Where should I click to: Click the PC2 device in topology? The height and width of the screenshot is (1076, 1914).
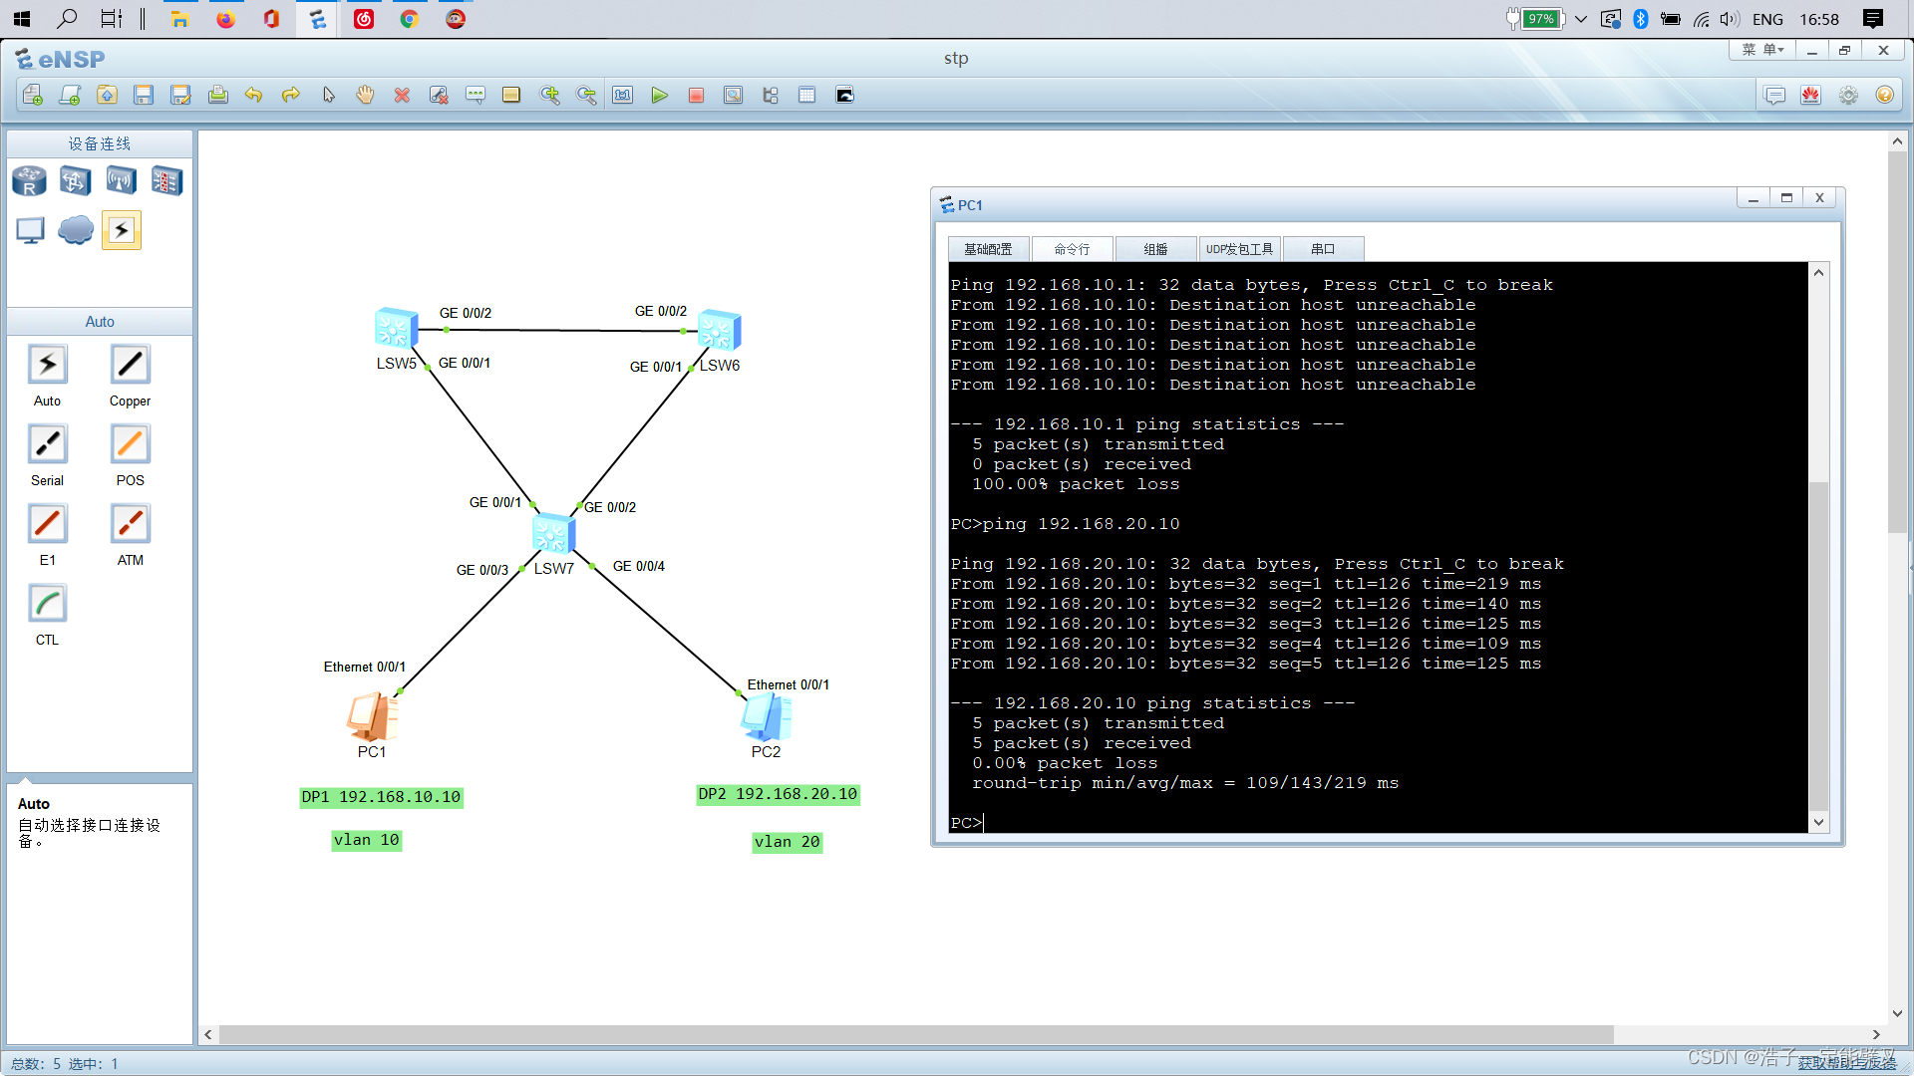tap(766, 716)
